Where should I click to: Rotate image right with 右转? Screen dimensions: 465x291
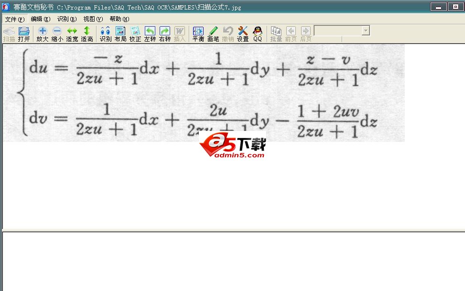165,34
